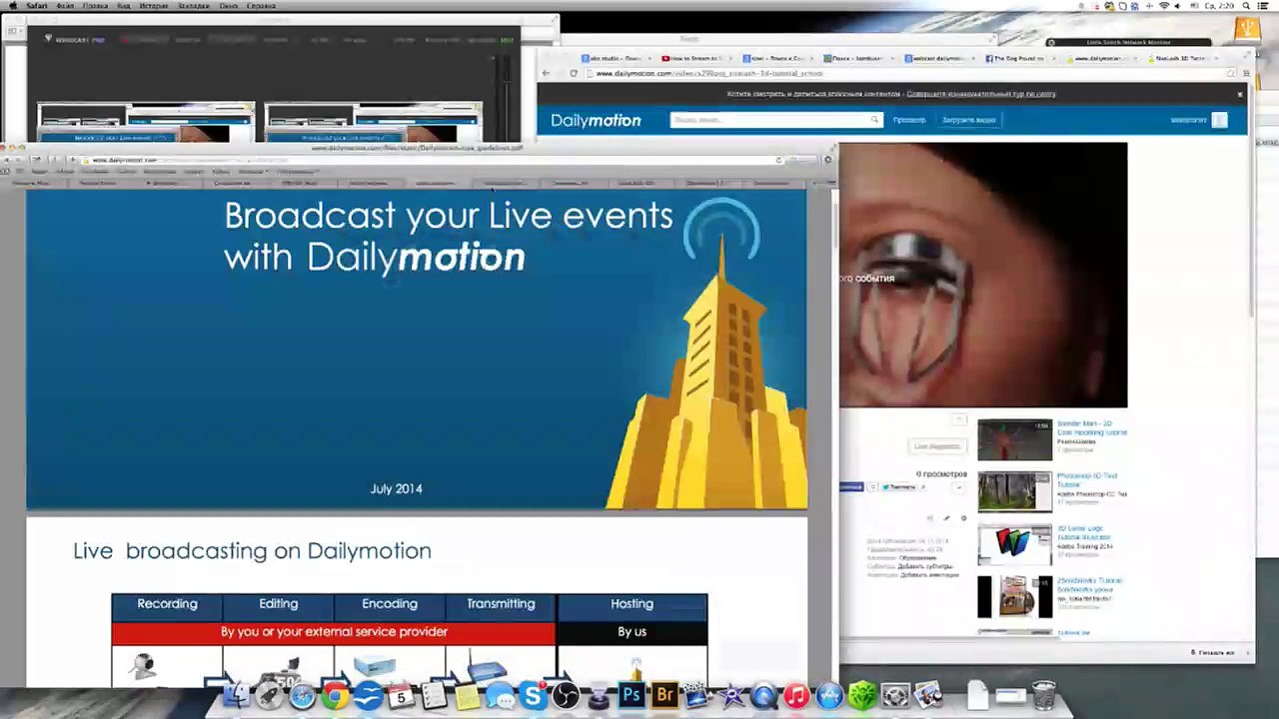Screen dimensions: 1279x719
Task: Click the settings gear under video info
Action: click(x=963, y=518)
